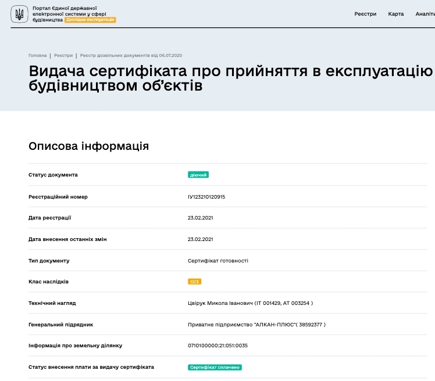The height and width of the screenshot is (381, 435).
Task: Open the portal title link in header
Action: pos(69,14)
